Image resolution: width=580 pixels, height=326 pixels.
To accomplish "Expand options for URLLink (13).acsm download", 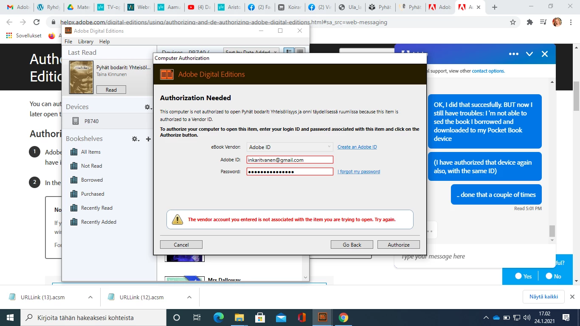I will [90, 297].
